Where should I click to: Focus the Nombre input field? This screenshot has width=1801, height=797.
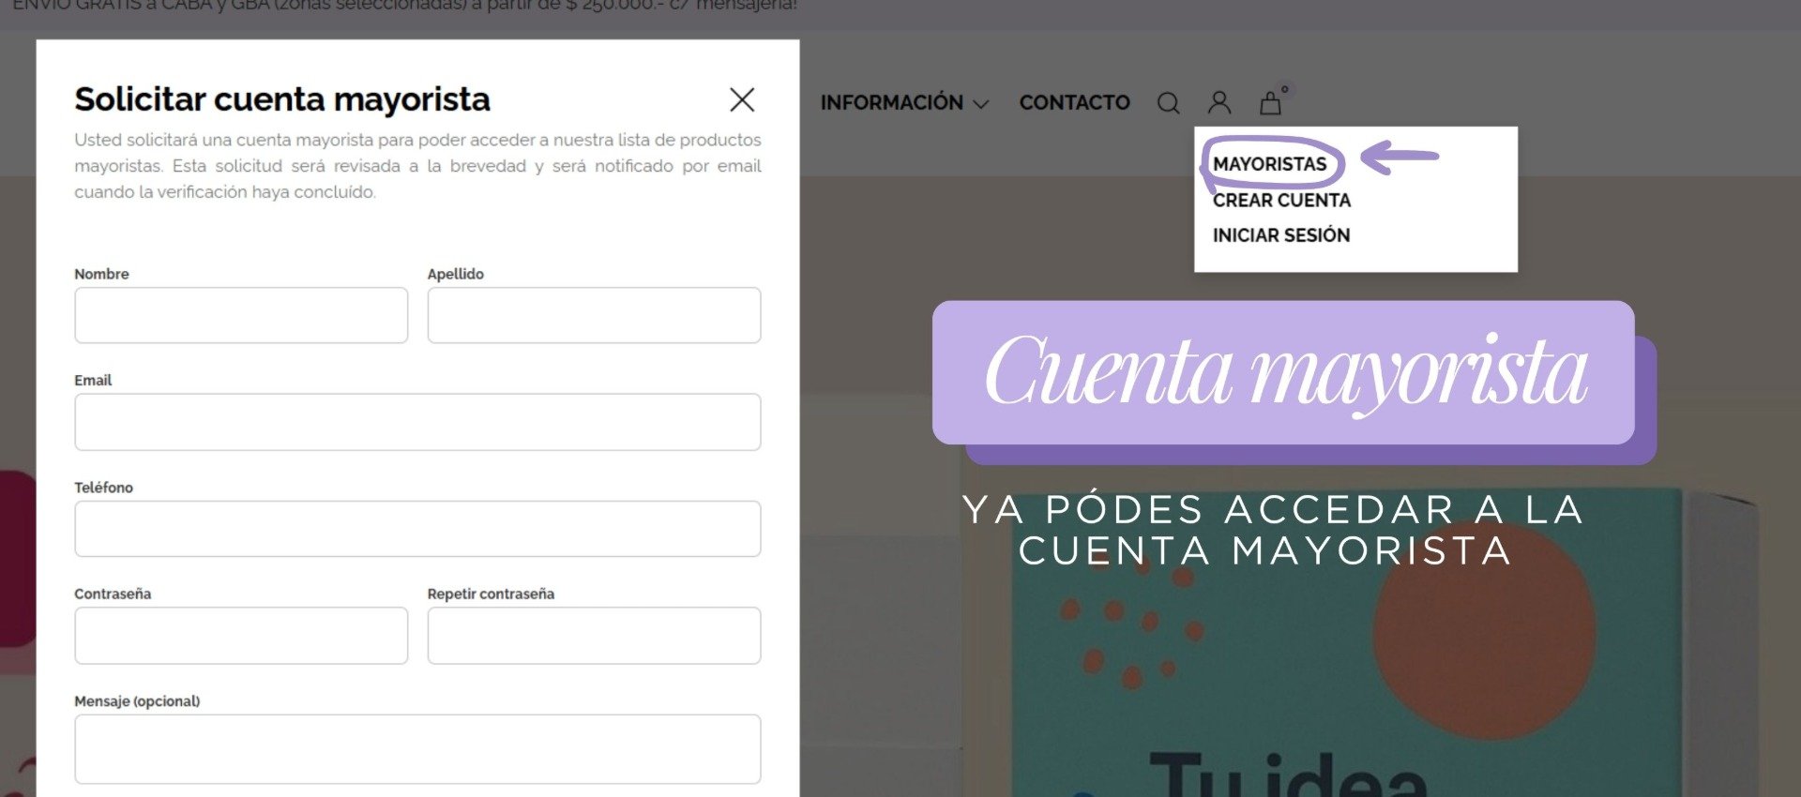(241, 315)
